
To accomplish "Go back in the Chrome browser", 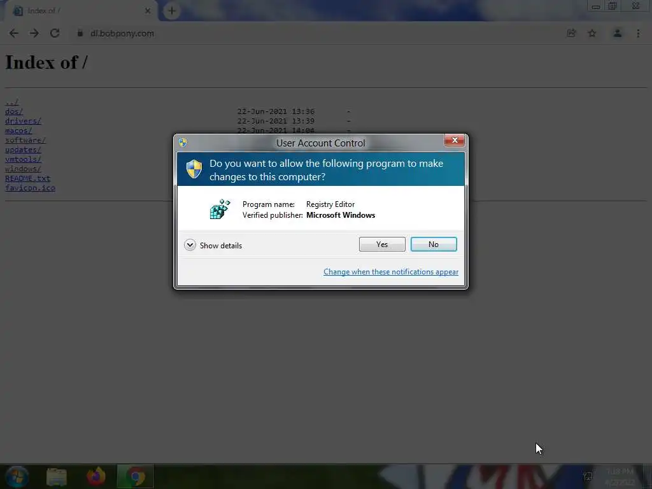I will click(x=14, y=33).
